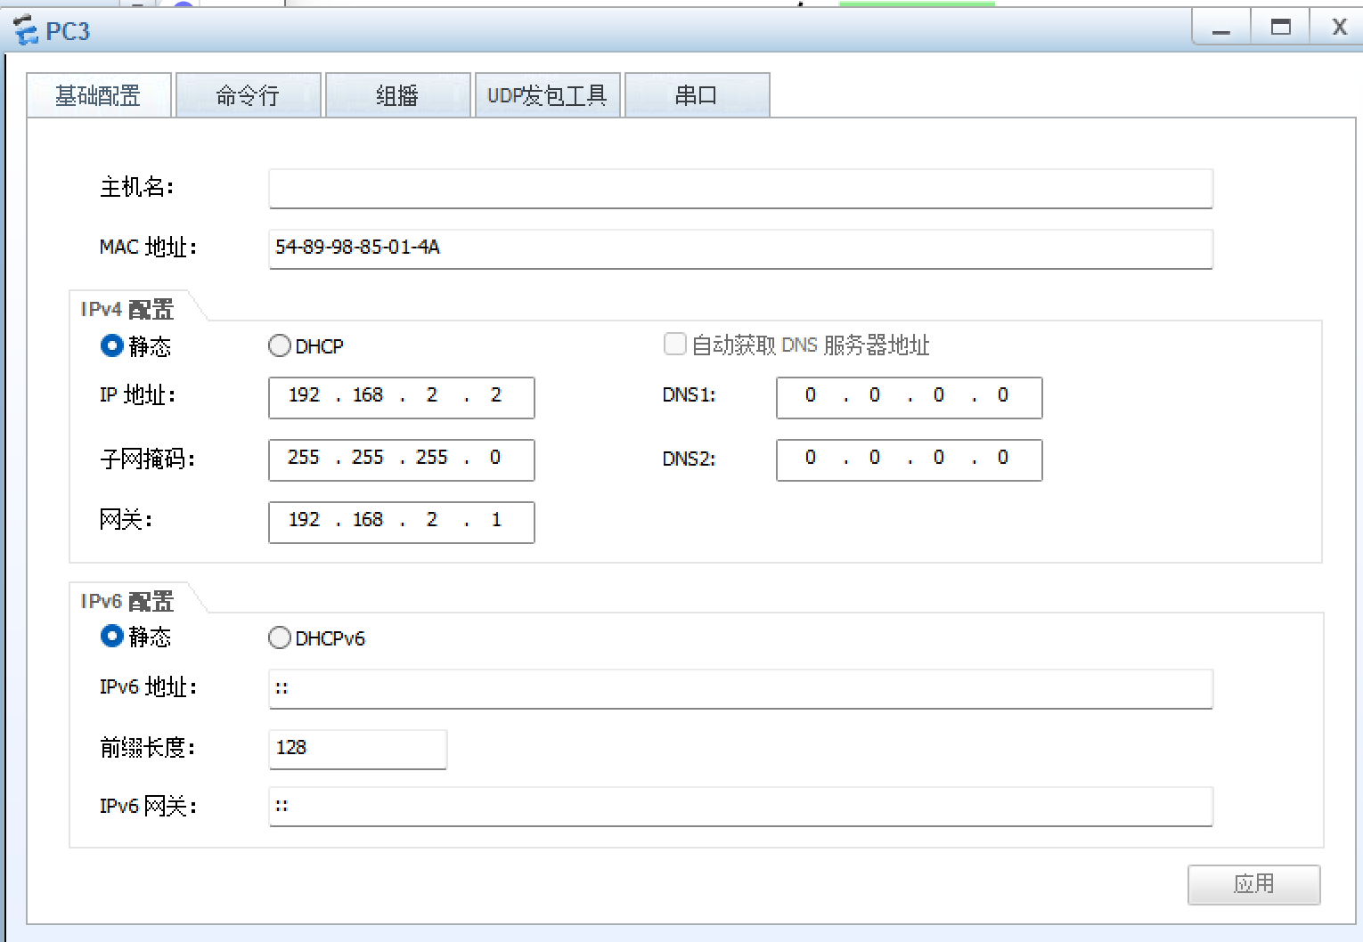Click the DNS2 address field
1363x942 pixels.
point(910,459)
